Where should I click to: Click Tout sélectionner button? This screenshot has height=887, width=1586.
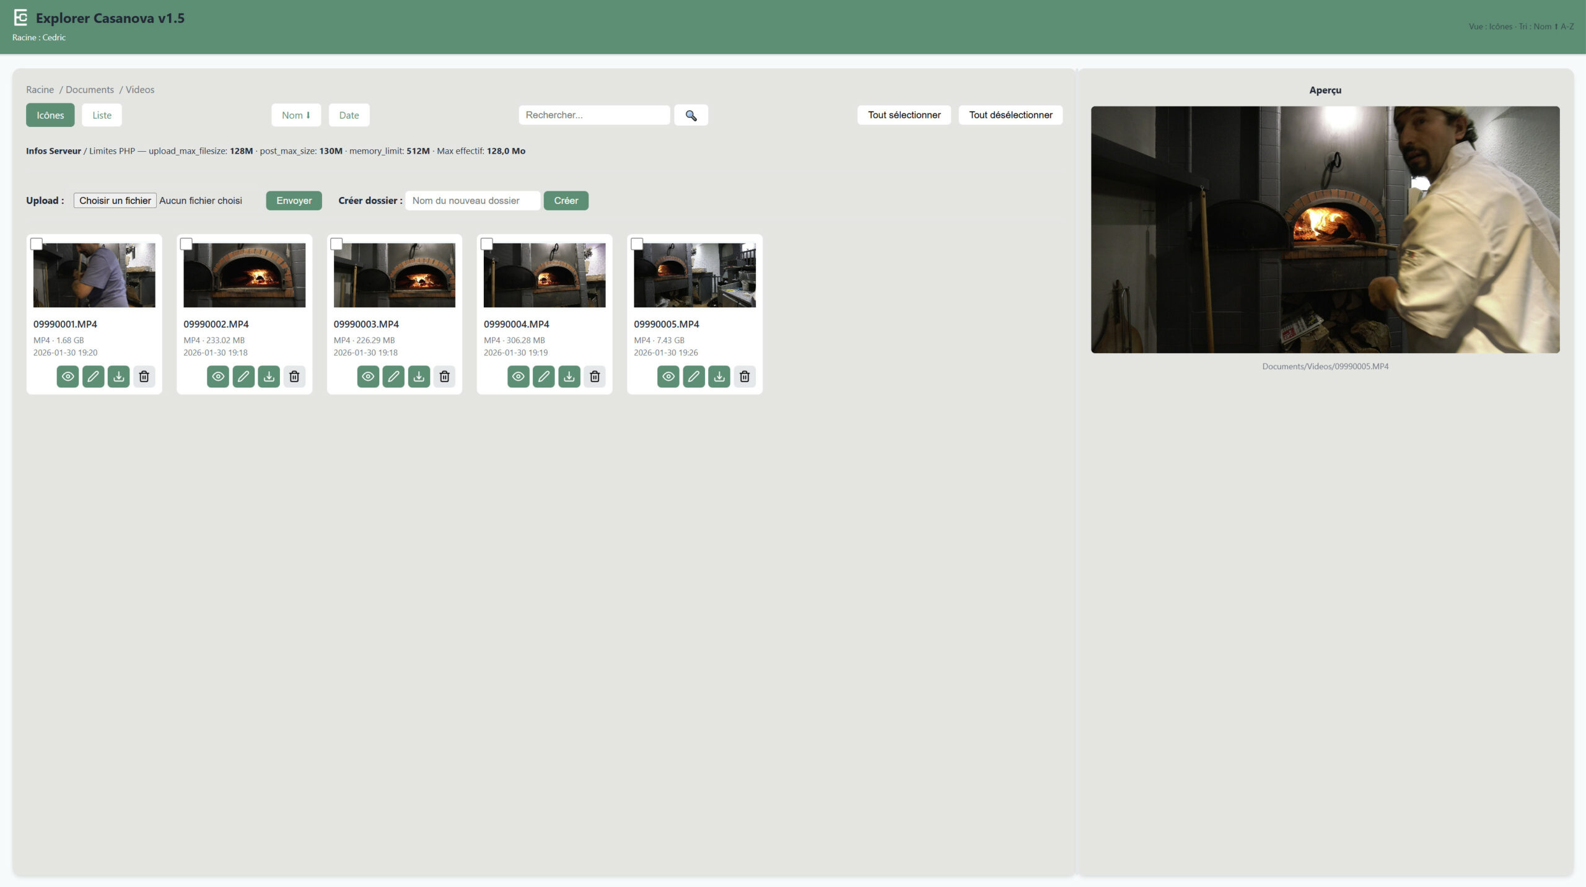tap(903, 115)
